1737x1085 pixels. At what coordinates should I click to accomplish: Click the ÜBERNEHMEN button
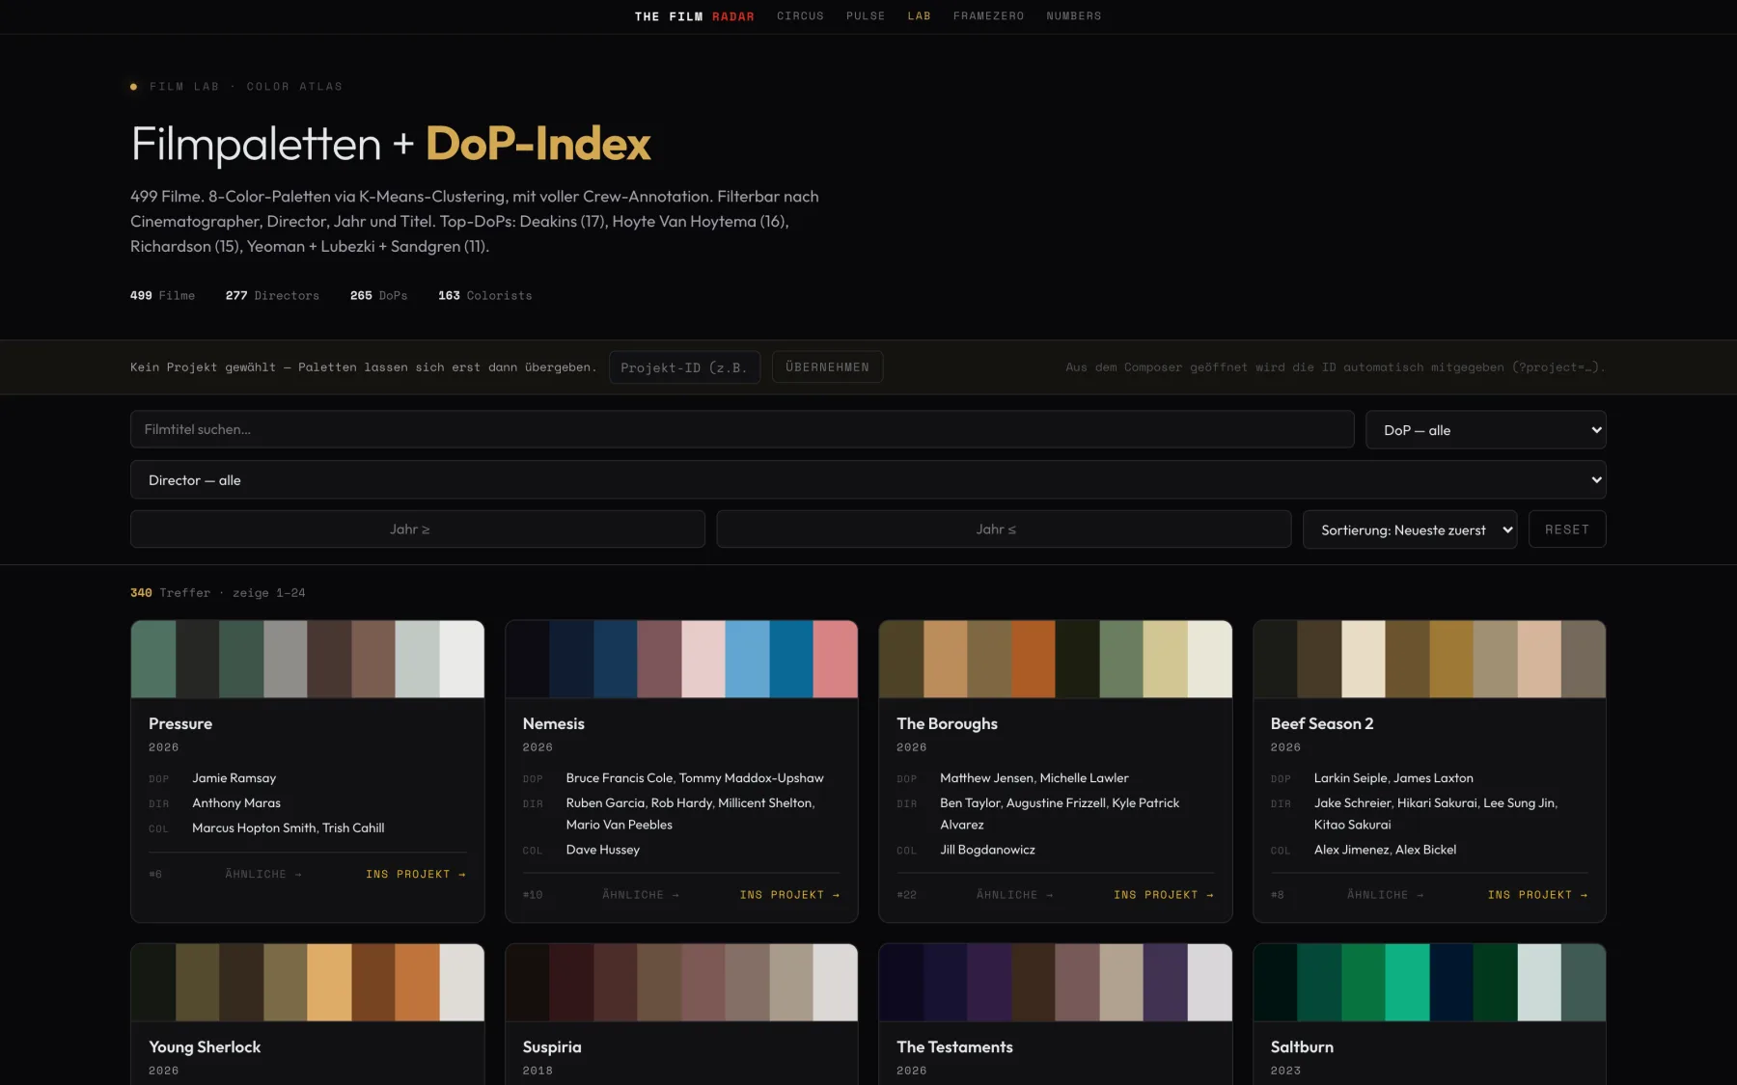[x=827, y=367]
